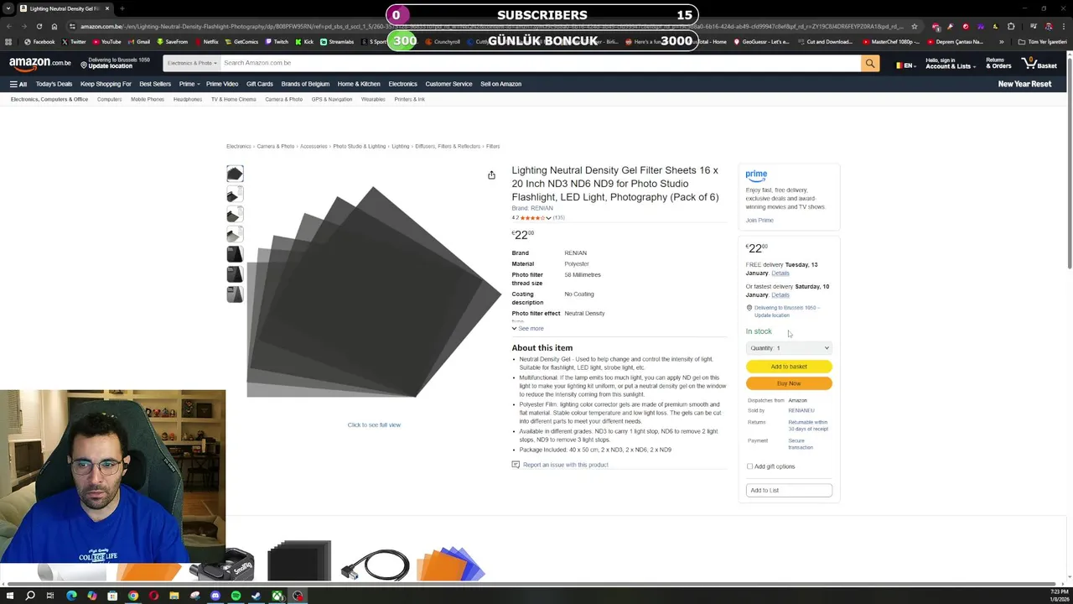Go back with browser back arrow
Screen dimensions: 1073x604
coord(9,26)
